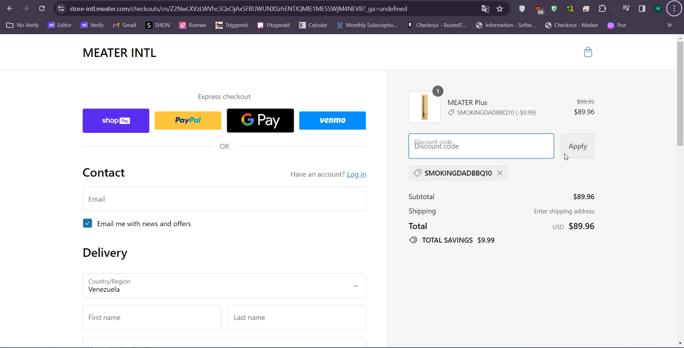Open the Calcular bookmark
The width and height of the screenshot is (684, 348).
pyautogui.click(x=313, y=25)
